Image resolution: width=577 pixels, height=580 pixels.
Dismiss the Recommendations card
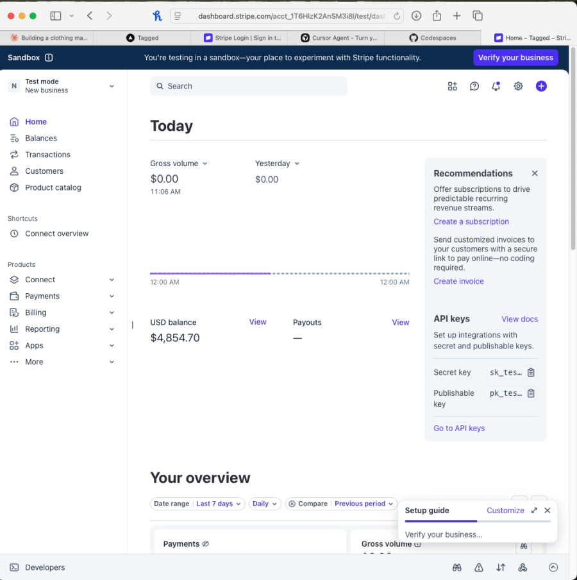tap(535, 173)
